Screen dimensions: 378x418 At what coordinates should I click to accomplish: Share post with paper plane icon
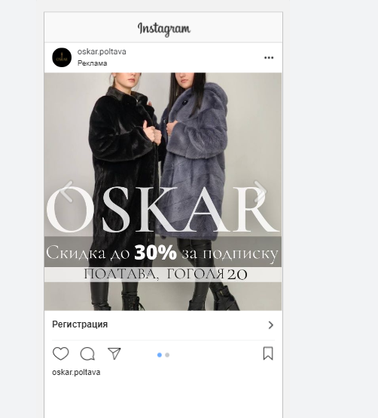click(x=114, y=354)
